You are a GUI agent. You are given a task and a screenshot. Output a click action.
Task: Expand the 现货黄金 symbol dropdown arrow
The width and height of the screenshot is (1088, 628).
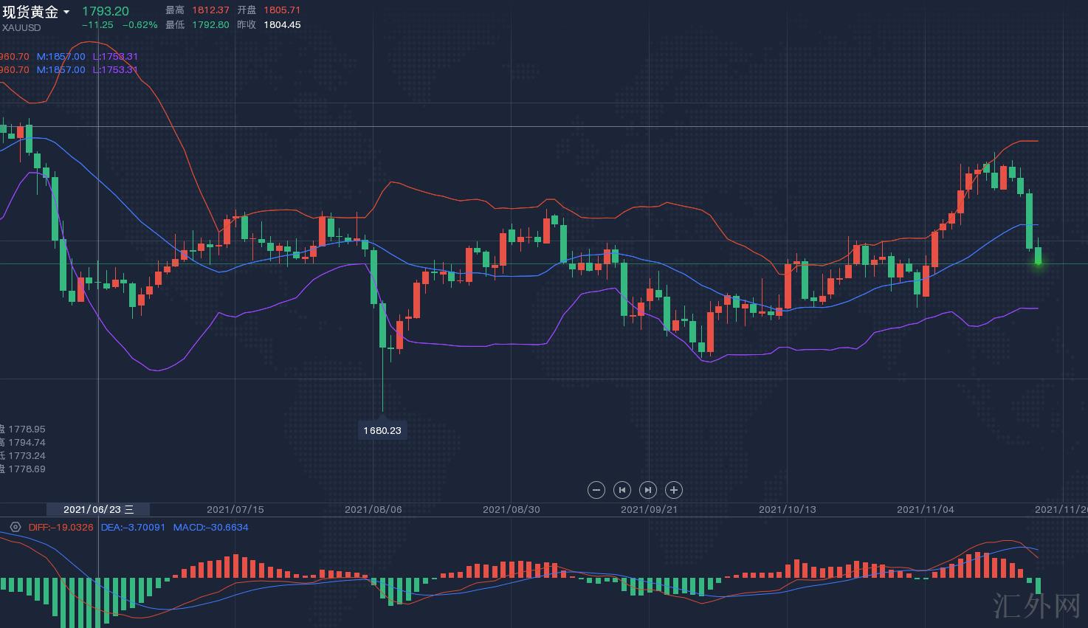click(x=67, y=13)
